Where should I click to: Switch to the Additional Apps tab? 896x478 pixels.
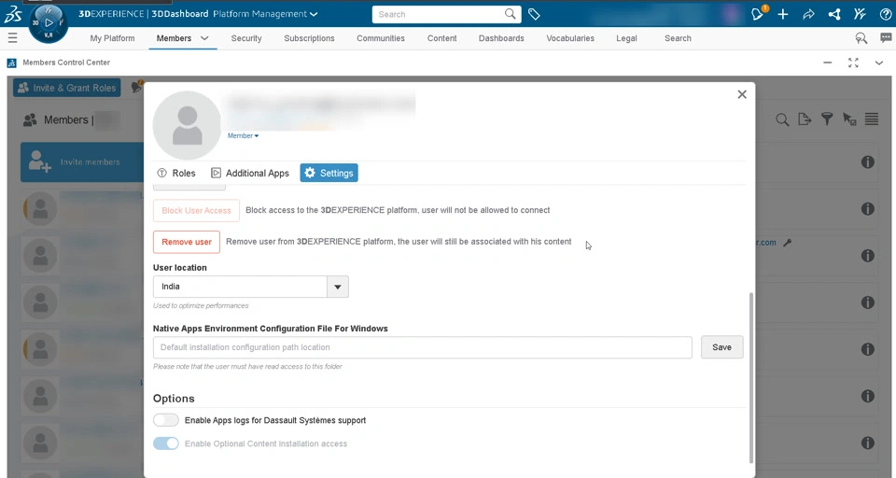[x=250, y=174]
